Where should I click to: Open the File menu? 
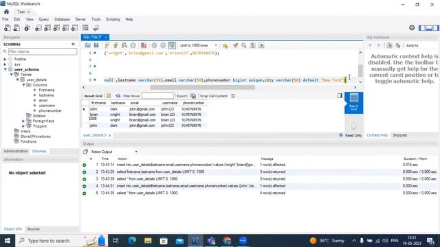pos(5,19)
